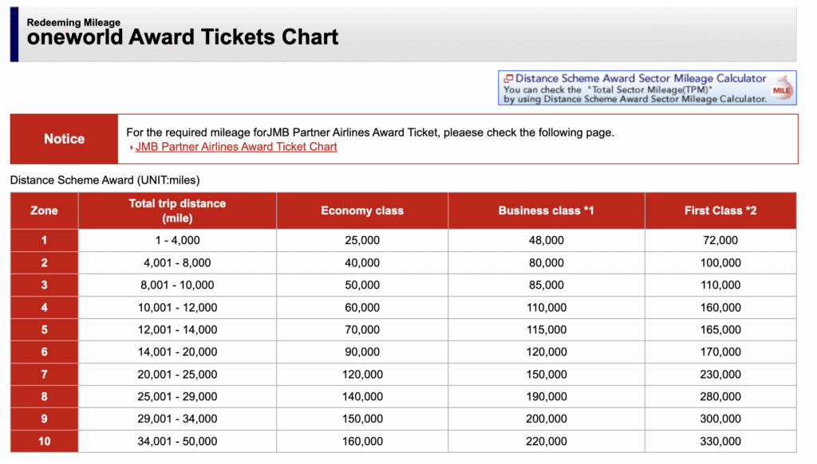Select the Zone 5 row label
817x464 pixels.
43,329
